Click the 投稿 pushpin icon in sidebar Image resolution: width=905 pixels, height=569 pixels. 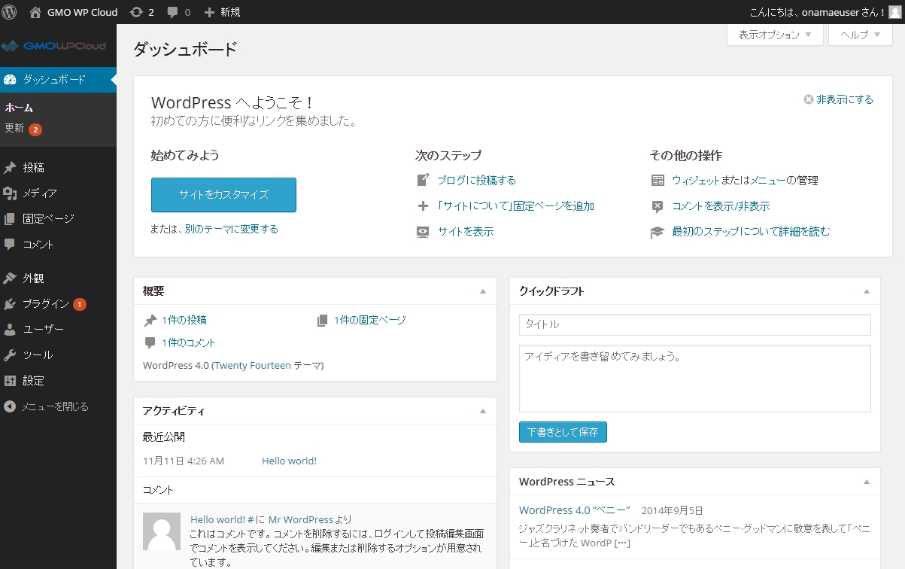click(10, 168)
